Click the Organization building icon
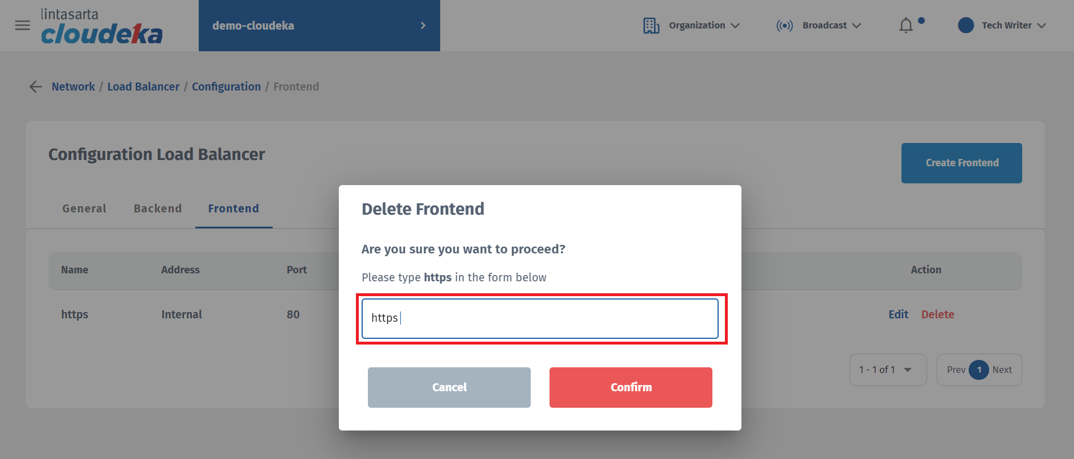Viewport: 1074px width, 459px height. [651, 26]
